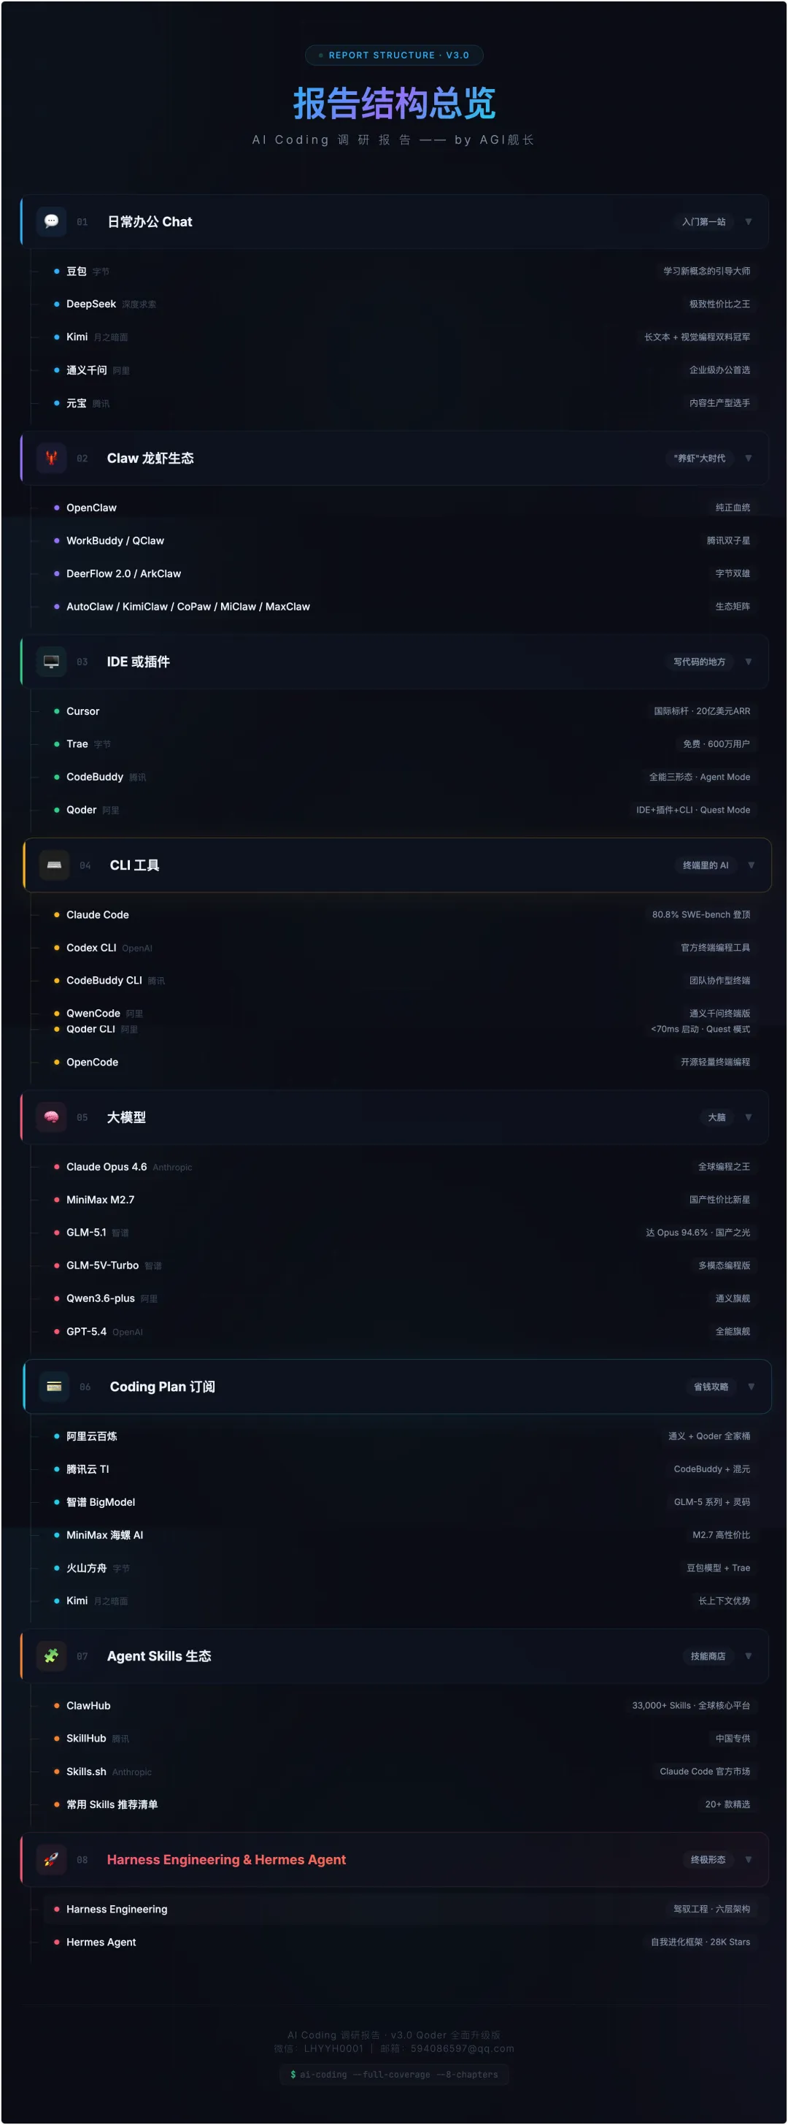Image resolution: width=788 pixels, height=2125 pixels.
Task: Click the lobster icon in Claw 龙虾生态 section
Action: (x=51, y=458)
